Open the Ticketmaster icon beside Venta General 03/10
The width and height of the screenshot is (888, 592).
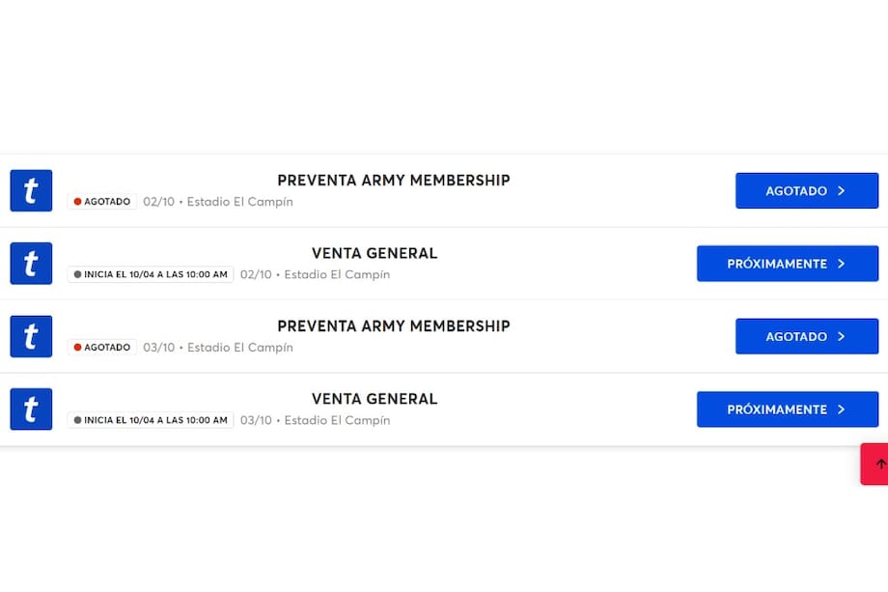click(30, 409)
